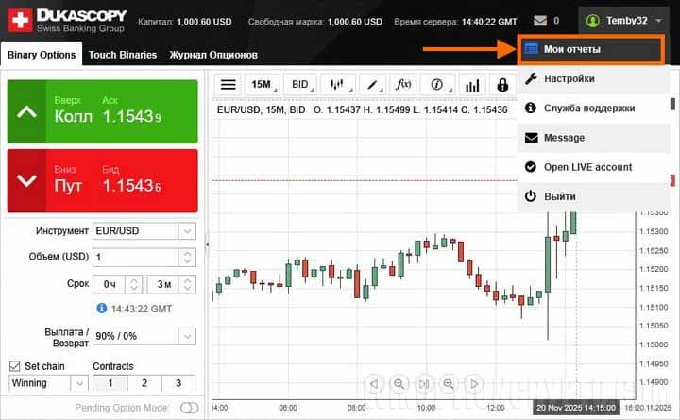Click the bar volume chart icon

point(472,84)
